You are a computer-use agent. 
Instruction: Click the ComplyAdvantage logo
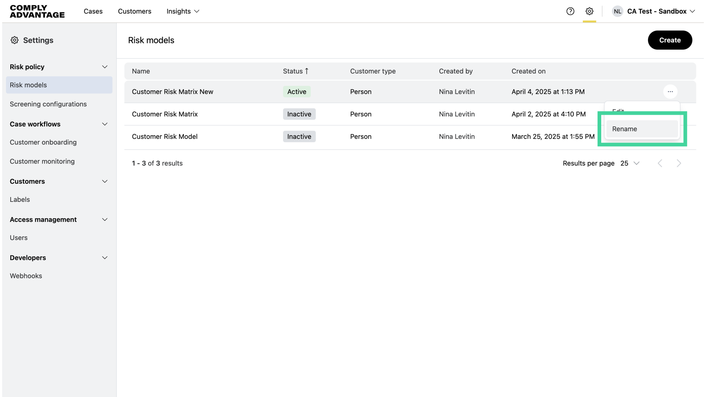click(x=37, y=11)
